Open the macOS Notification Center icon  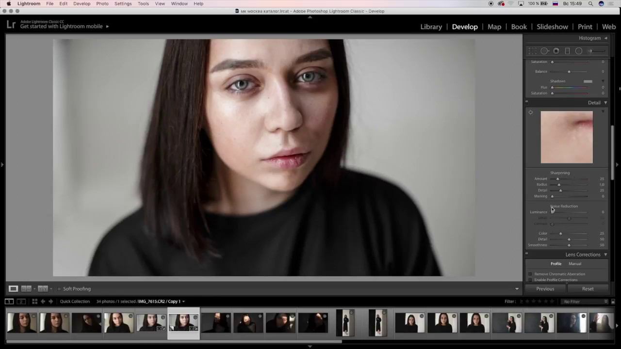611,3
